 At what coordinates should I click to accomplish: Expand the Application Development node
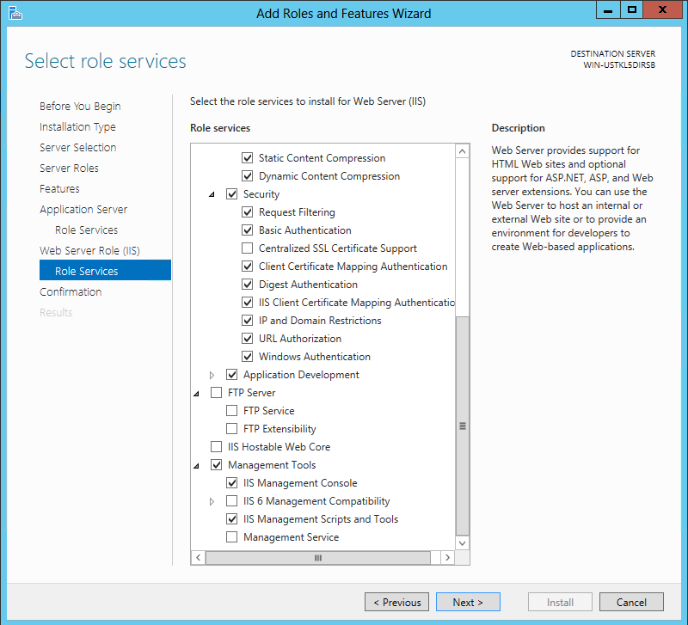(212, 375)
